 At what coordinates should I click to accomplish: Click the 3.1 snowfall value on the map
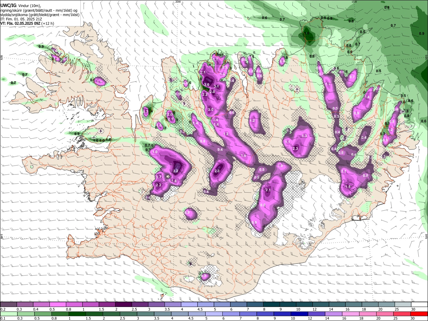pos(216,87)
